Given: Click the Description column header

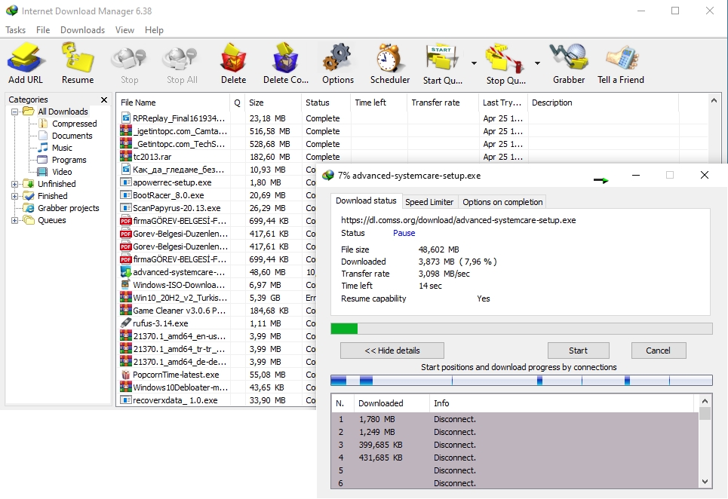Looking at the screenshot, I should 603,103.
